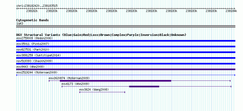Click the 238182k ruler tick label
The image size is (243, 111).
click(32, 11)
